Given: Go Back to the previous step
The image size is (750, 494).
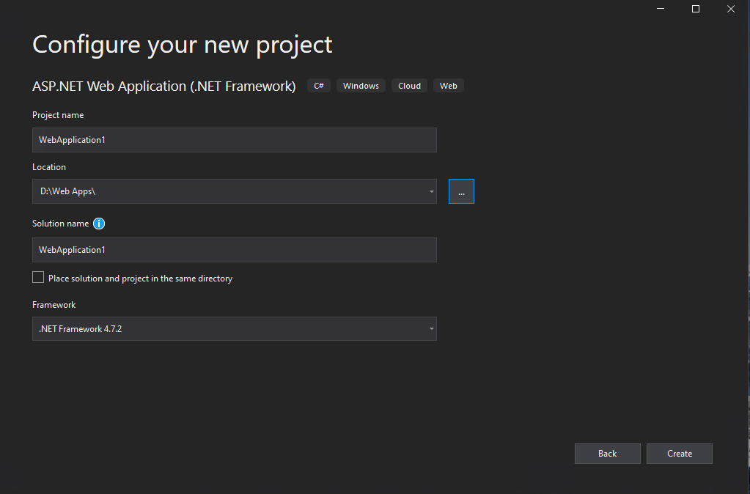Looking at the screenshot, I should point(608,454).
